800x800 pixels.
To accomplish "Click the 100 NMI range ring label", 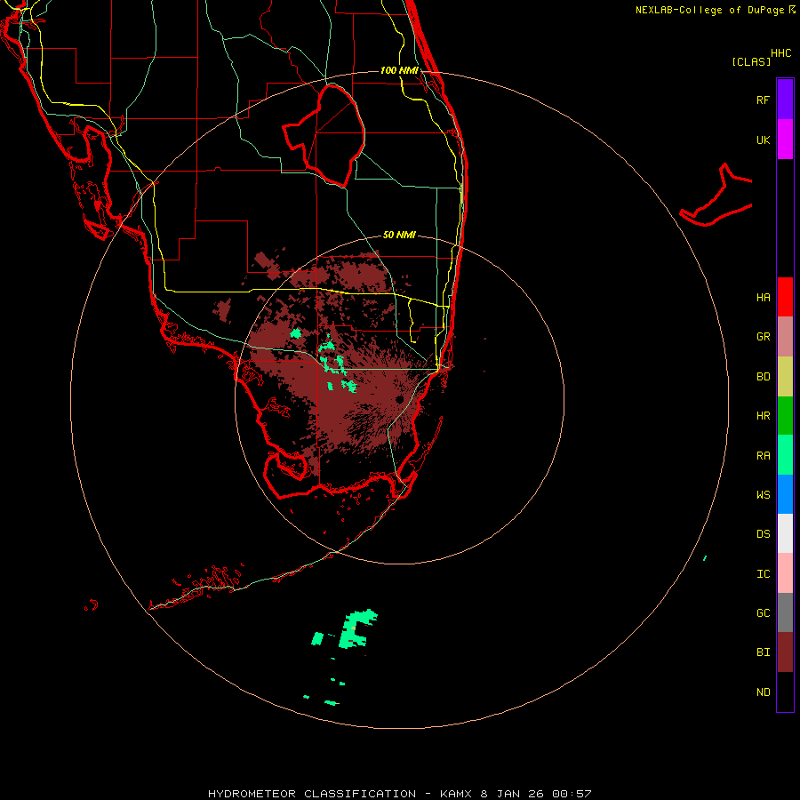I will tap(399, 70).
